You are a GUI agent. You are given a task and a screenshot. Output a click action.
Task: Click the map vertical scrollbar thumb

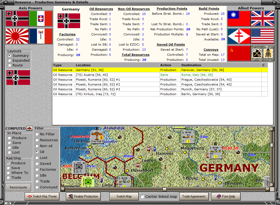(272, 145)
